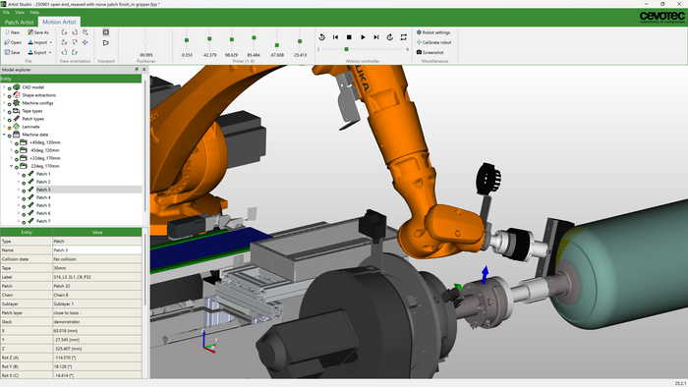Click the folder icon of +45deg_120mm
The image size is (688, 387).
pyautogui.click(x=24, y=142)
